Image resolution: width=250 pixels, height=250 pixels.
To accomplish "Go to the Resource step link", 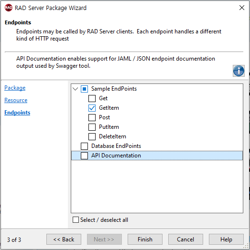I will [x=16, y=100].
